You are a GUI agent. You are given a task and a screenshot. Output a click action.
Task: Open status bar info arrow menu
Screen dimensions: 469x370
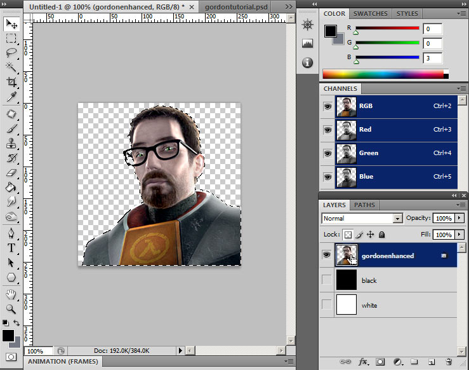tap(180, 350)
